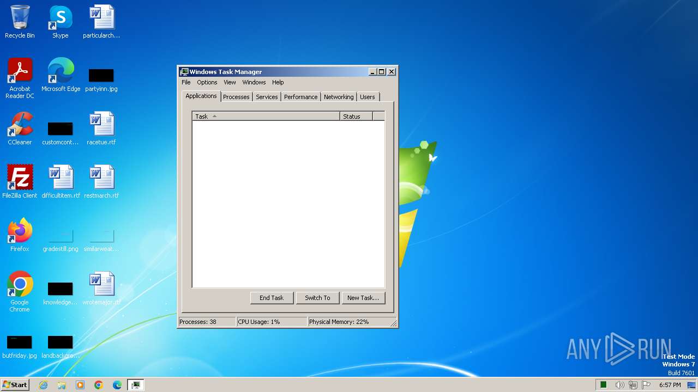The image size is (698, 392).
Task: Close the Windows Task Manager window
Action: coord(392,72)
